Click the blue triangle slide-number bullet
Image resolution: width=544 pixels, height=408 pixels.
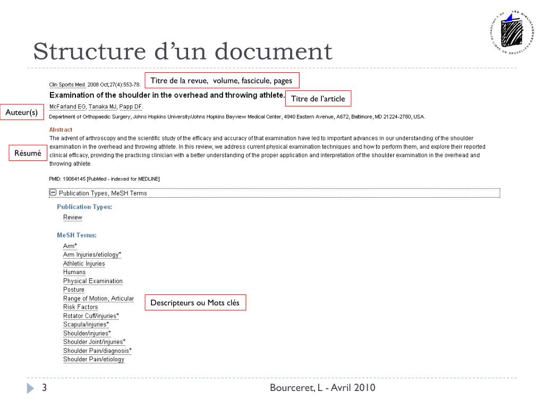click(30, 388)
